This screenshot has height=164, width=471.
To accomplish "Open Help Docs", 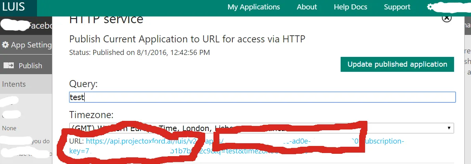I will tap(350, 7).
